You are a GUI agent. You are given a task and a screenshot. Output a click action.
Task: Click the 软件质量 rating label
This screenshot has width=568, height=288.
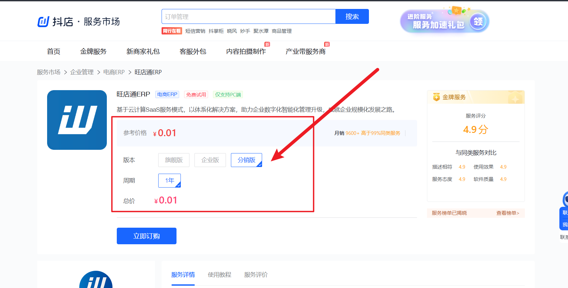coord(483,179)
